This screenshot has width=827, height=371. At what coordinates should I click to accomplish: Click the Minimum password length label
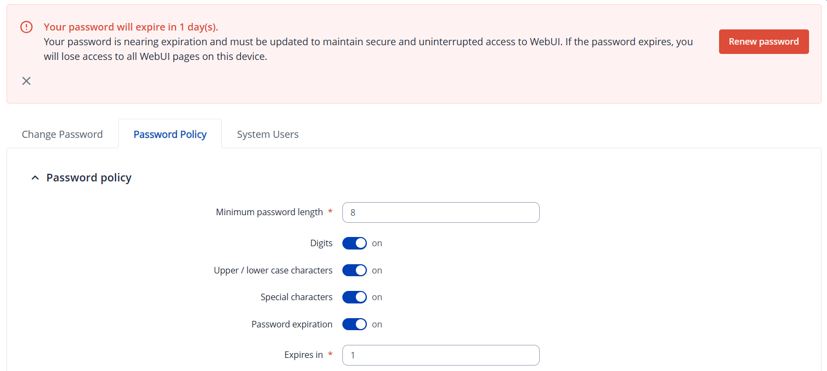tap(269, 212)
